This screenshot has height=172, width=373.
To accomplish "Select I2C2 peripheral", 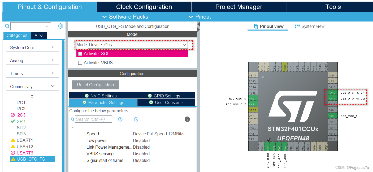I will pos(21,109).
